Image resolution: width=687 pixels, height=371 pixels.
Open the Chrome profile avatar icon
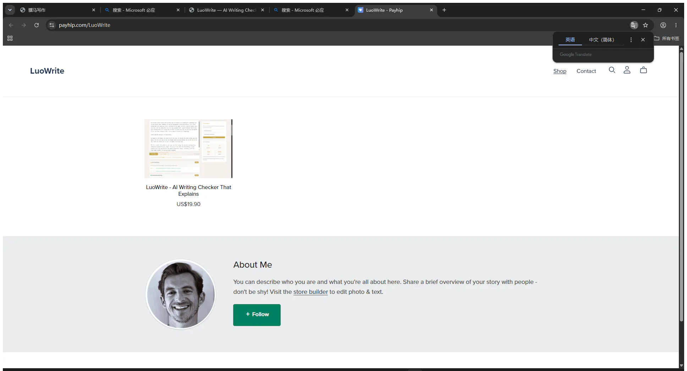[x=663, y=25]
